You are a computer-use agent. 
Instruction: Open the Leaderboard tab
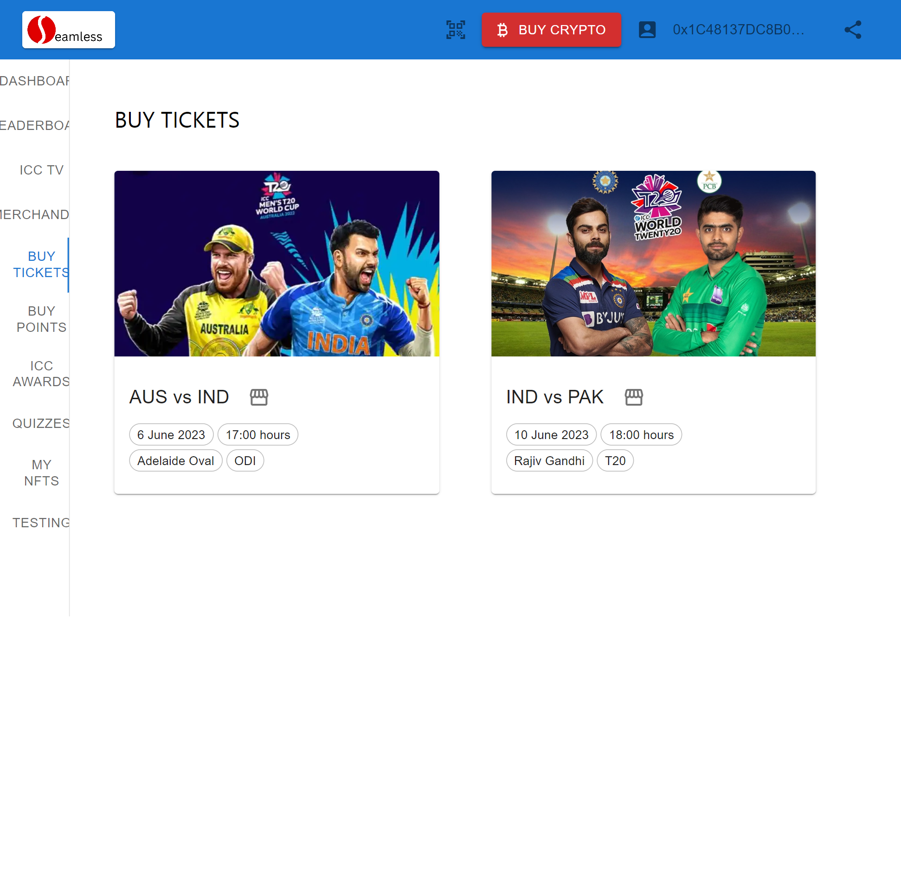[34, 125]
